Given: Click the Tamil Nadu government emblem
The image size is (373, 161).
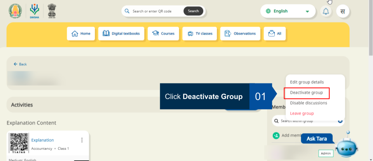Looking at the screenshot, I should (x=15, y=11).
